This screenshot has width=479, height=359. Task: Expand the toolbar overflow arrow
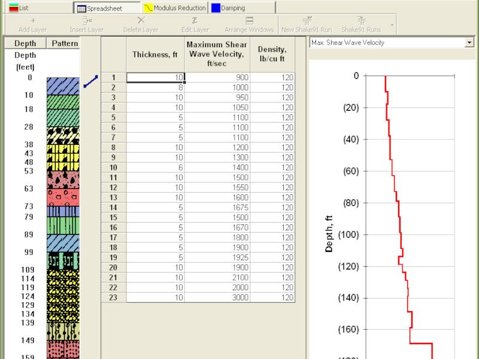coord(392,25)
